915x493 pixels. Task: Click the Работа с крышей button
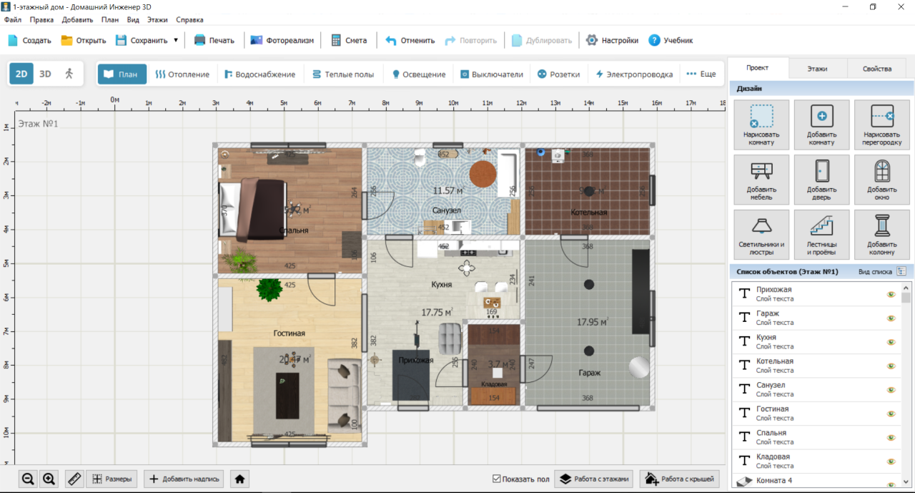tap(680, 479)
